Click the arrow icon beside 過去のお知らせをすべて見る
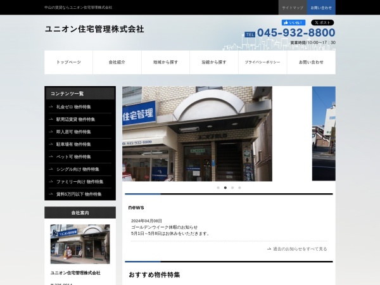This screenshot has width=380, height=285. [269, 249]
